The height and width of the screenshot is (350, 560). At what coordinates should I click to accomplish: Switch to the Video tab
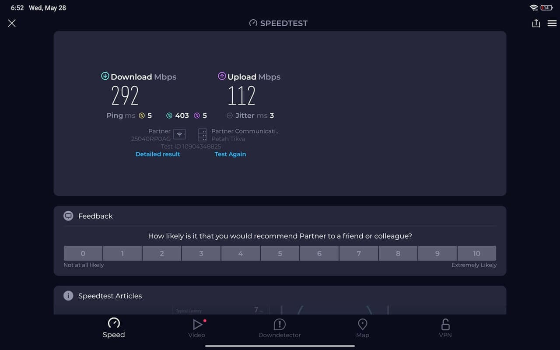pyautogui.click(x=197, y=328)
